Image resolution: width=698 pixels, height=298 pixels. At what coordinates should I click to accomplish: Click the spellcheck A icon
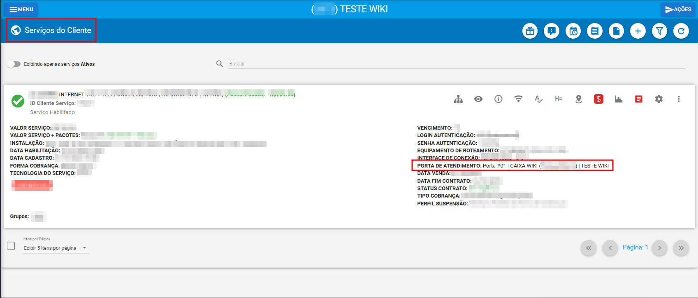point(538,99)
